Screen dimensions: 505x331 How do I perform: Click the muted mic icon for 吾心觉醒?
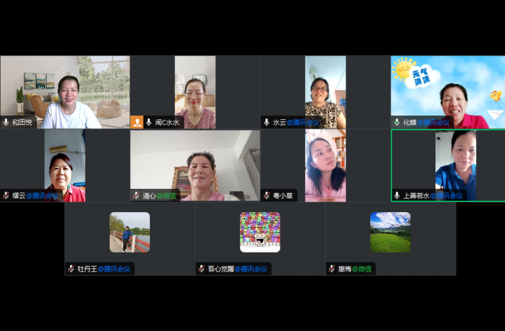pos(202,269)
